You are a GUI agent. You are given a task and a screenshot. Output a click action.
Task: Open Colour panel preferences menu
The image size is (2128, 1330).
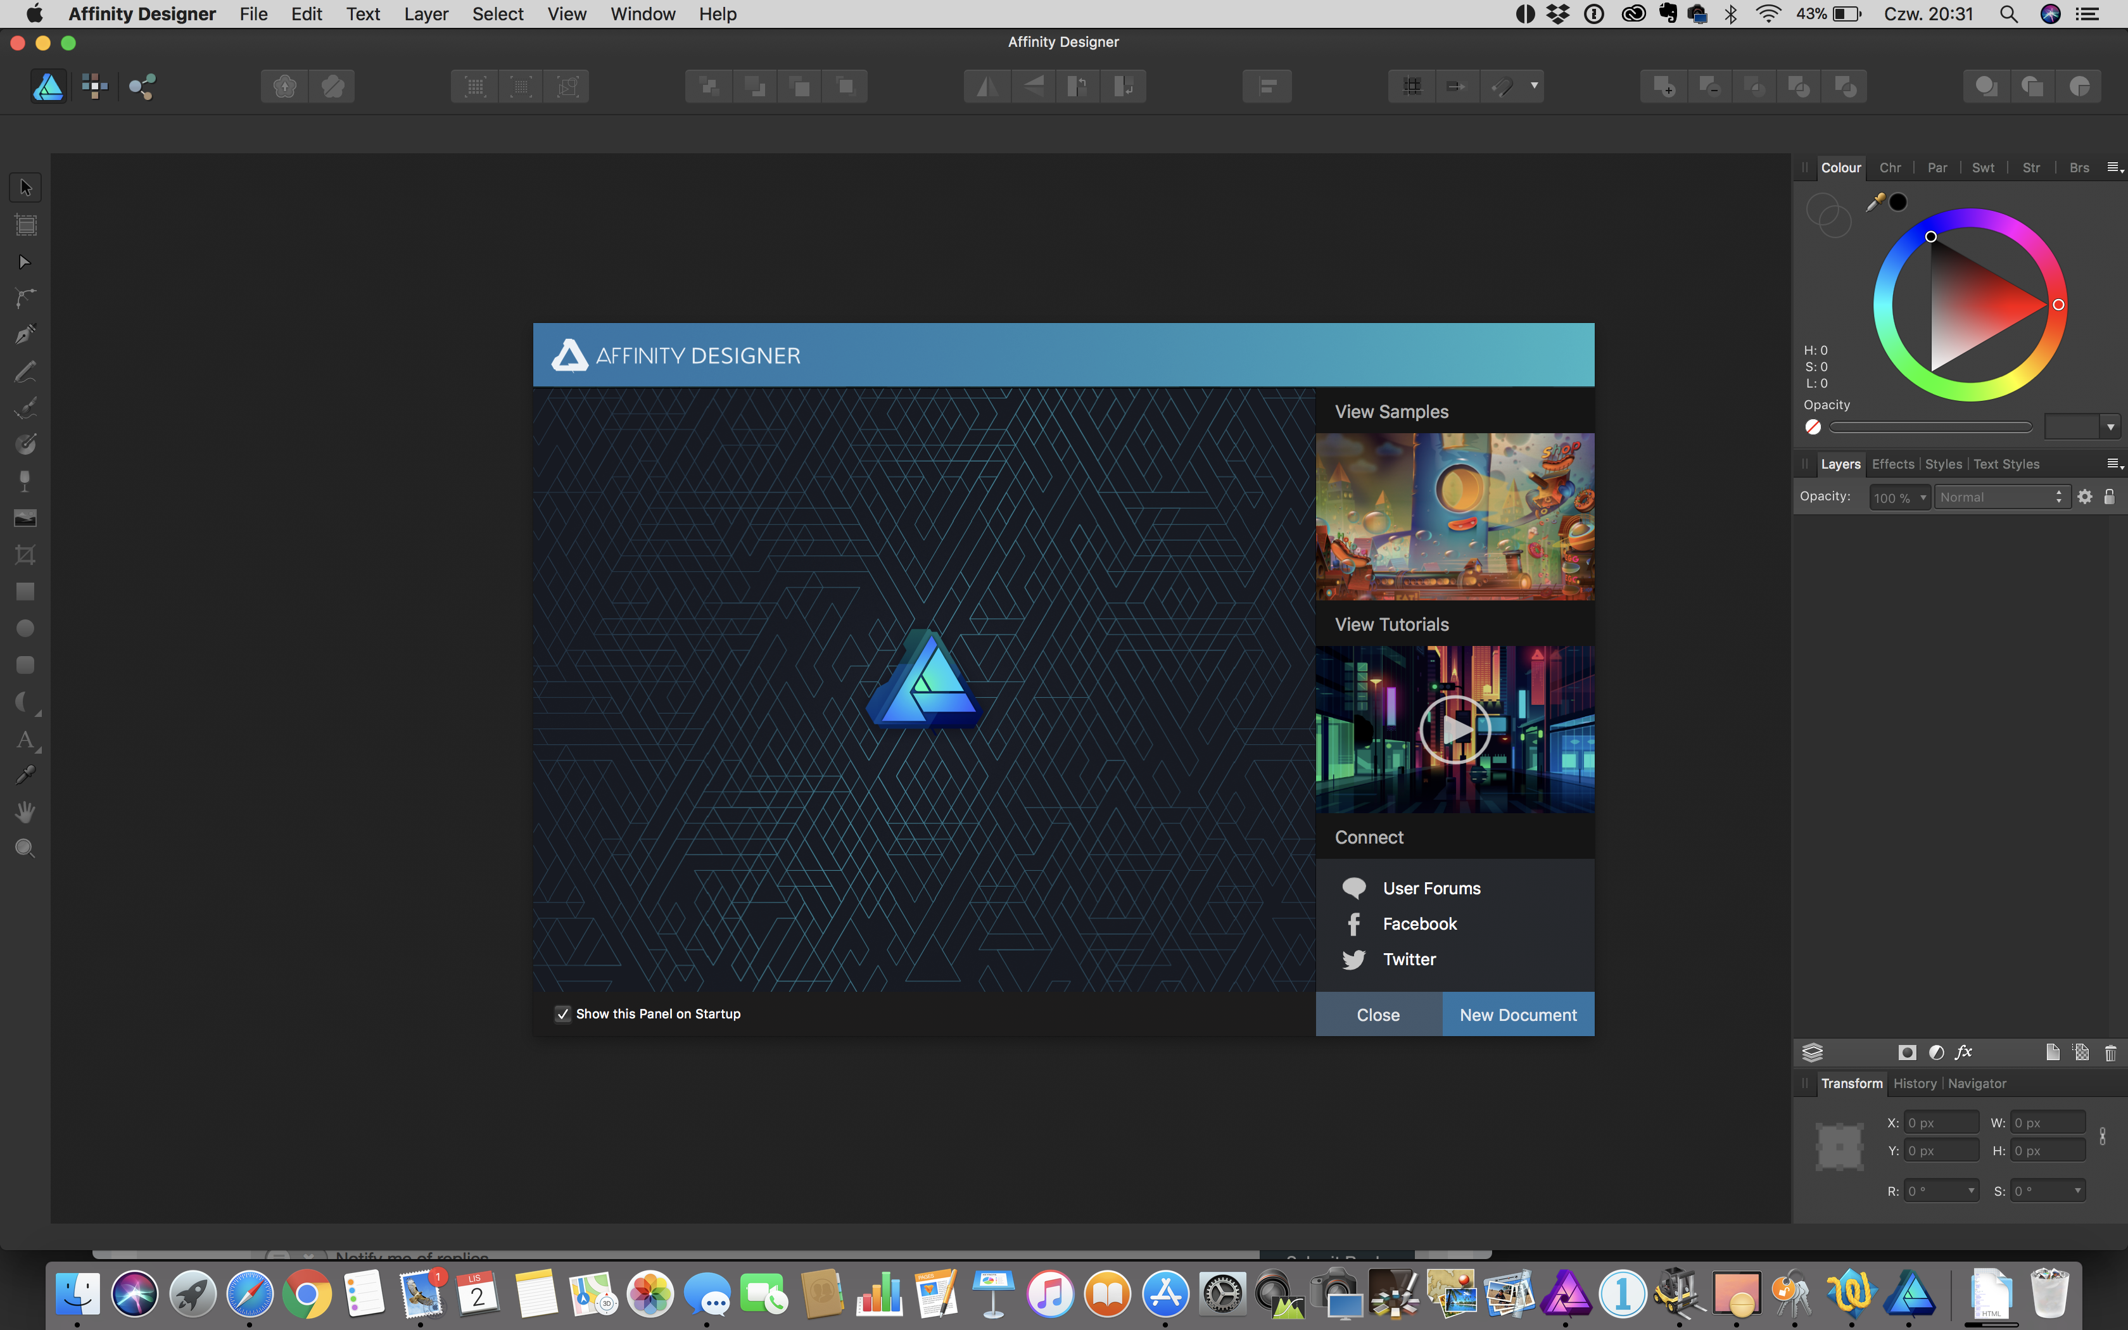coord(2115,167)
